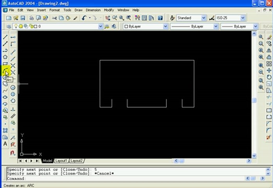Open the File menu
This screenshot has height=188, width=273.
(11, 10)
